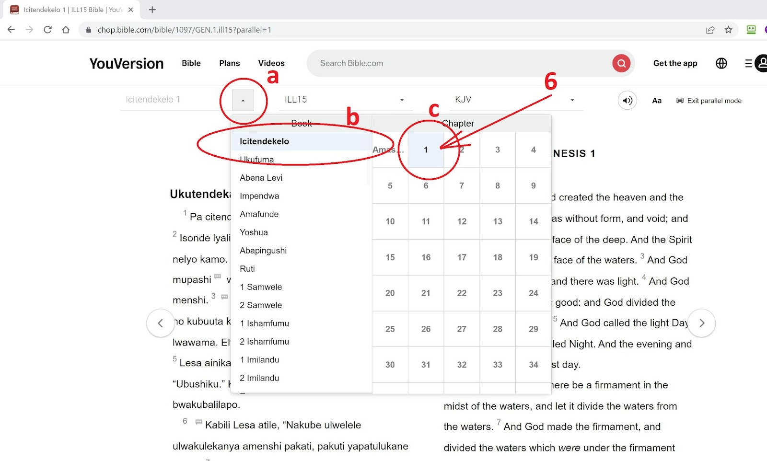This screenshot has height=461, width=767.
Task: Bookmark page with the star icon
Action: (729, 30)
